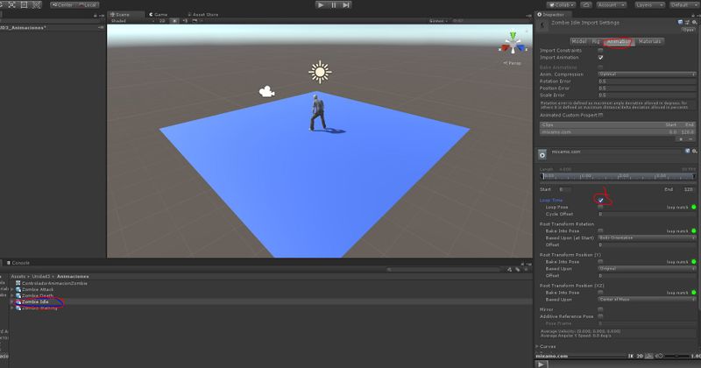Image resolution: width=701 pixels, height=368 pixels.
Task: Select the directional light sun icon
Action: (x=320, y=72)
